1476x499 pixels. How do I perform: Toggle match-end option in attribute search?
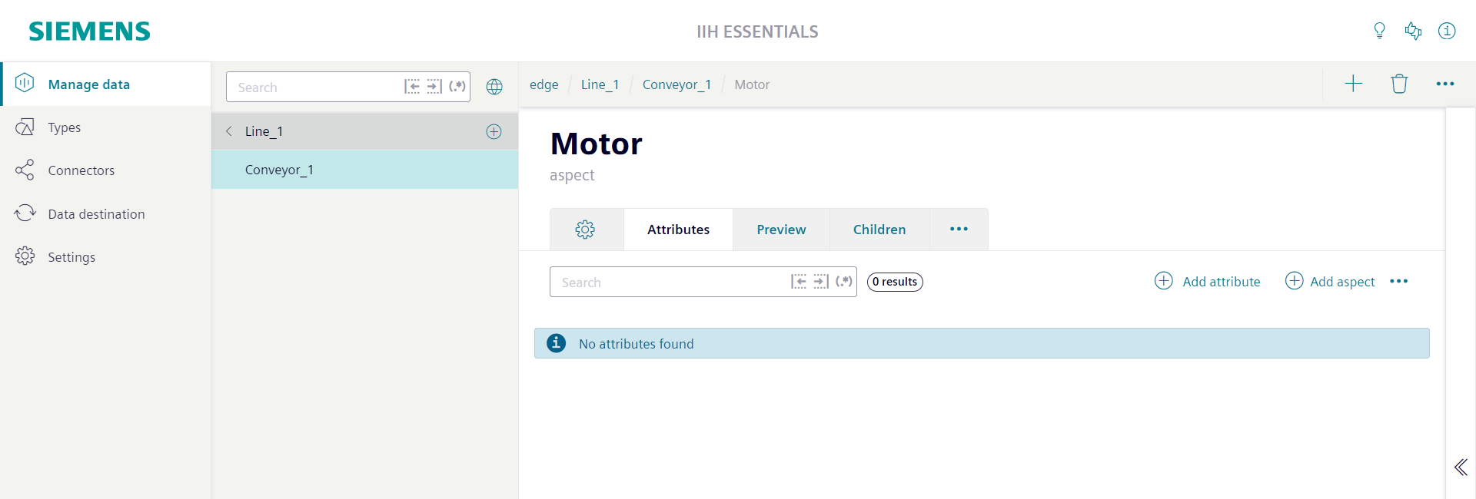pyautogui.click(x=821, y=282)
